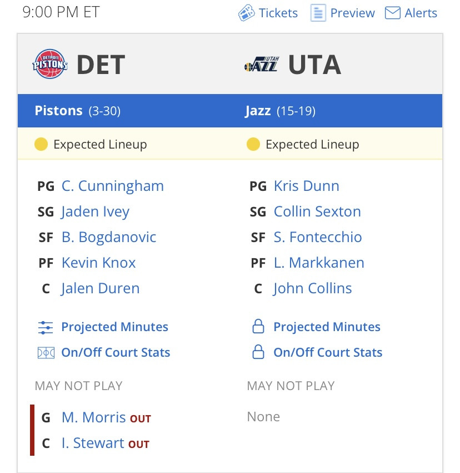Click the Pistons On/Off court icon

click(46, 353)
